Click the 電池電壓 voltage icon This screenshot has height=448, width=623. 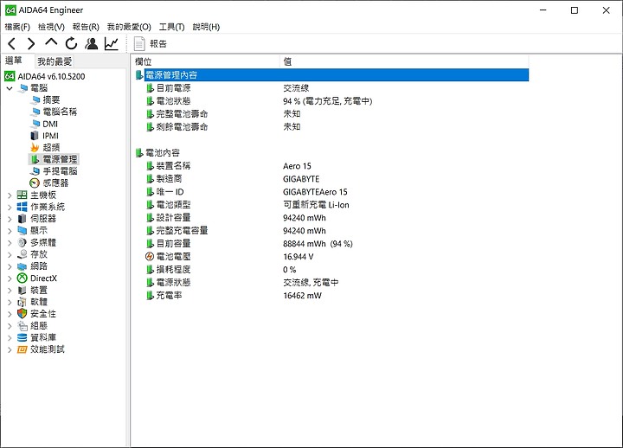click(150, 257)
